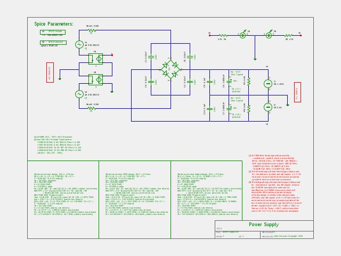Select the V1 AC voltage source symbol
This screenshot has width=341, height=256.
click(79, 44)
